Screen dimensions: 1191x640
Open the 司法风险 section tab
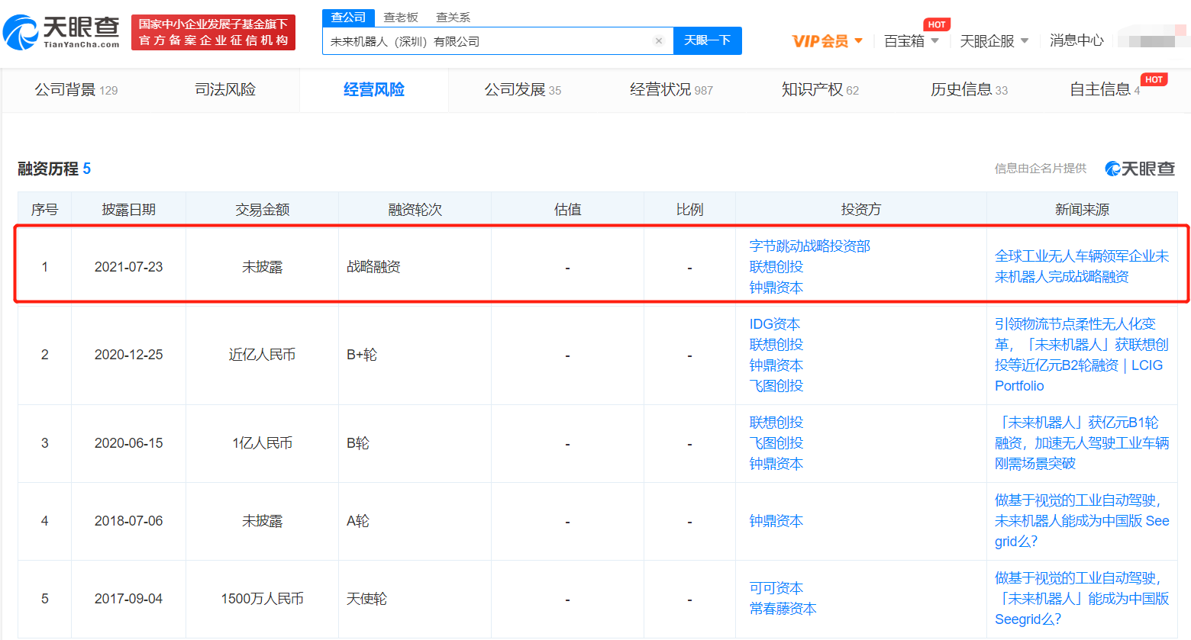[x=225, y=90]
